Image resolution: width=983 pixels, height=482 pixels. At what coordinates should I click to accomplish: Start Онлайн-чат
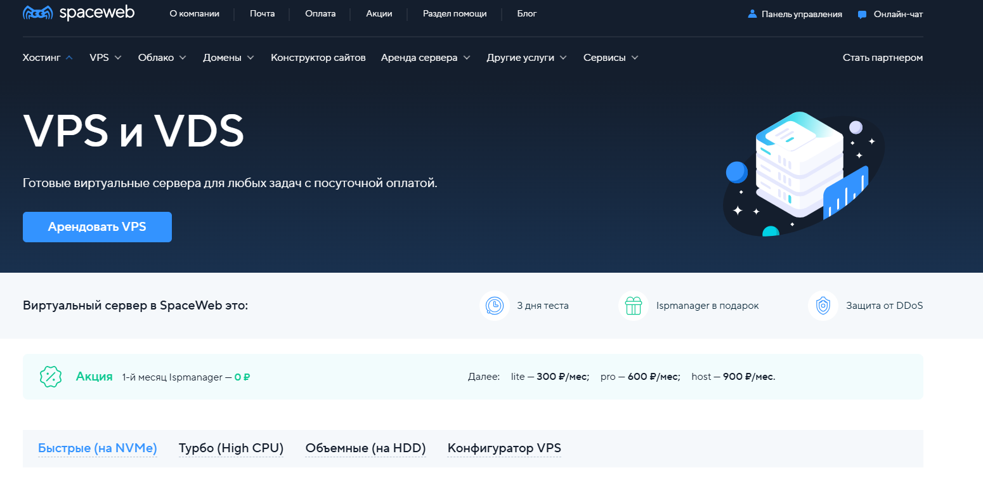tap(898, 14)
